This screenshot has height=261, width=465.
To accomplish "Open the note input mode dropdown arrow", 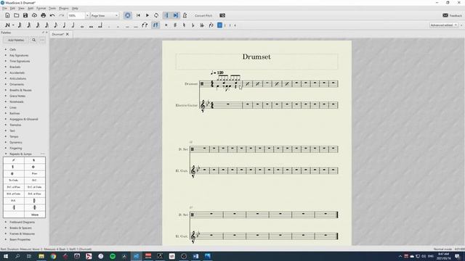I will (x=13, y=25).
